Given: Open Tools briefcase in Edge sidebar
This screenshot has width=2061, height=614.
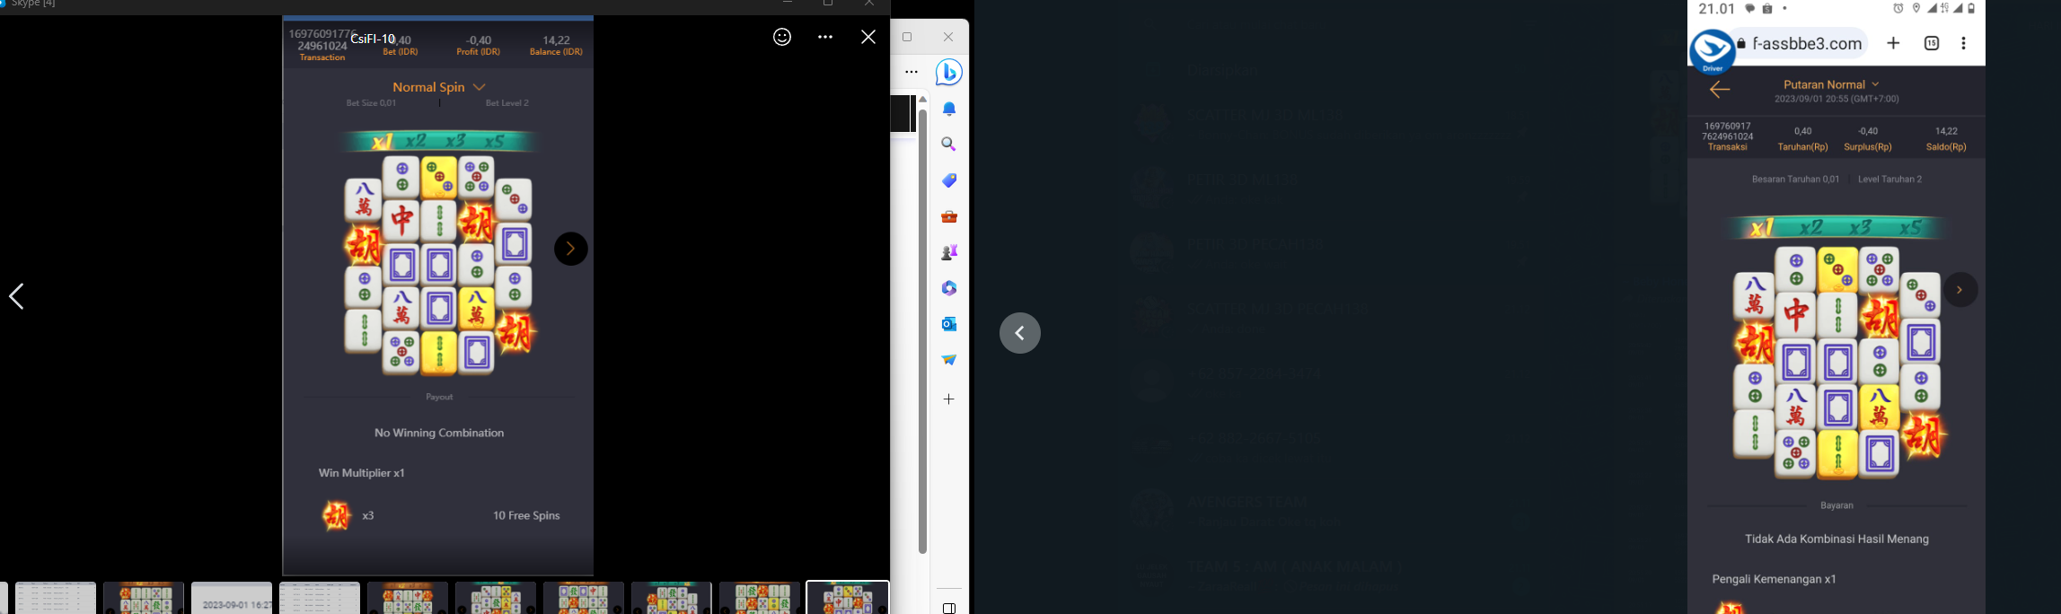Looking at the screenshot, I should [949, 216].
